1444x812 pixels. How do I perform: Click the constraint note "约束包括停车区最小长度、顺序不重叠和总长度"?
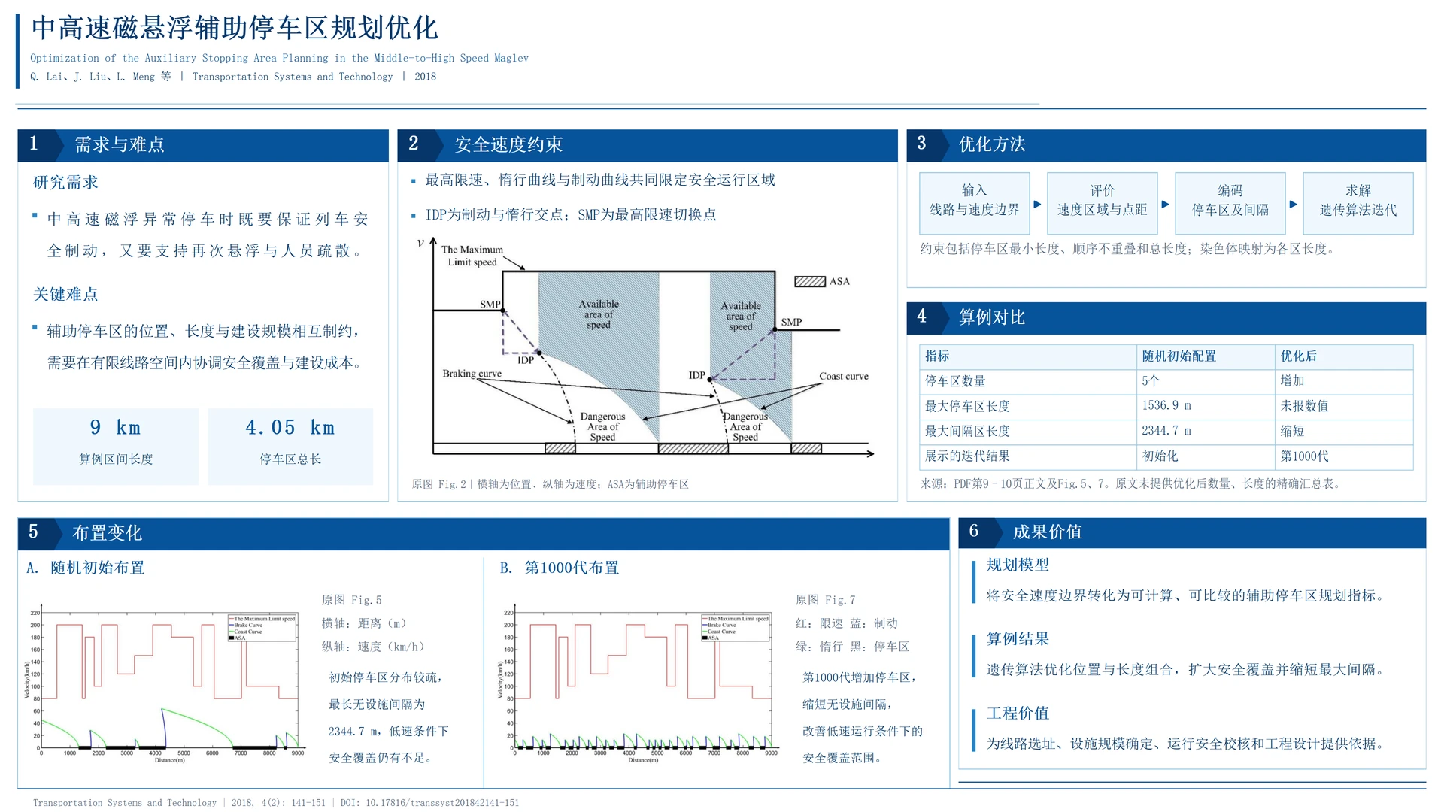(x=1054, y=249)
